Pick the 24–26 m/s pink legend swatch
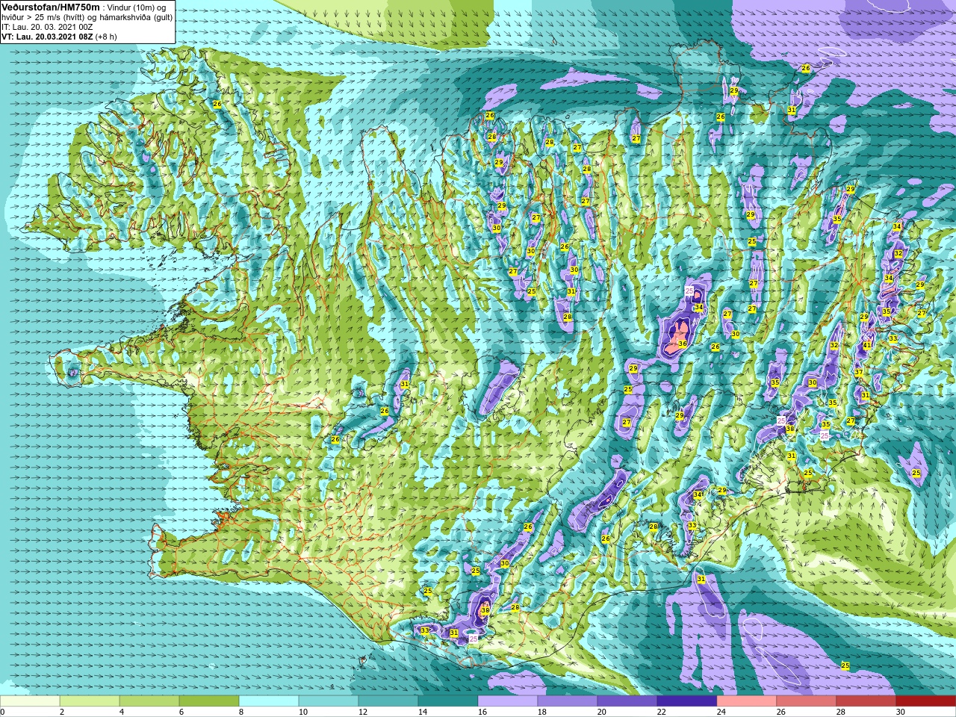The height and width of the screenshot is (717, 956). coord(747,701)
